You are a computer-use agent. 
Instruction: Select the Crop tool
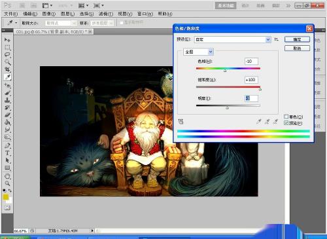pyautogui.click(x=7, y=69)
